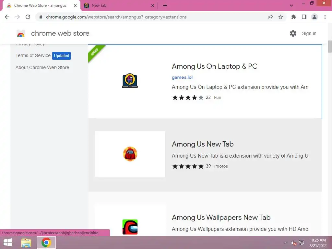This screenshot has width=332, height=249.
Task: Open File Explorer from the taskbar
Action: (26, 243)
